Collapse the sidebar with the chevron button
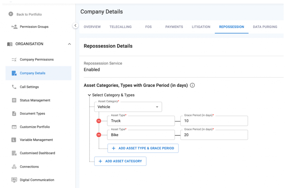The image size is (286, 188). tap(75, 25)
